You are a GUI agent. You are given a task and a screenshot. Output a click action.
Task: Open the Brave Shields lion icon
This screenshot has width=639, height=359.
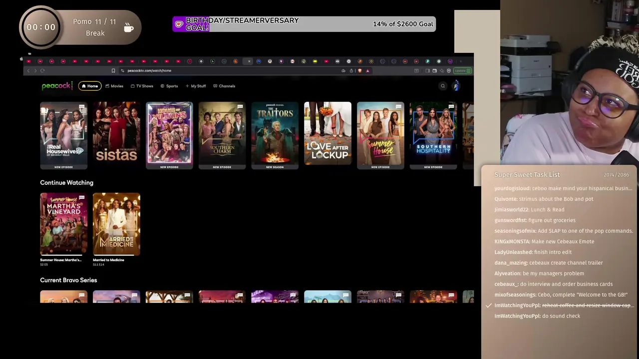pyautogui.click(x=360, y=71)
